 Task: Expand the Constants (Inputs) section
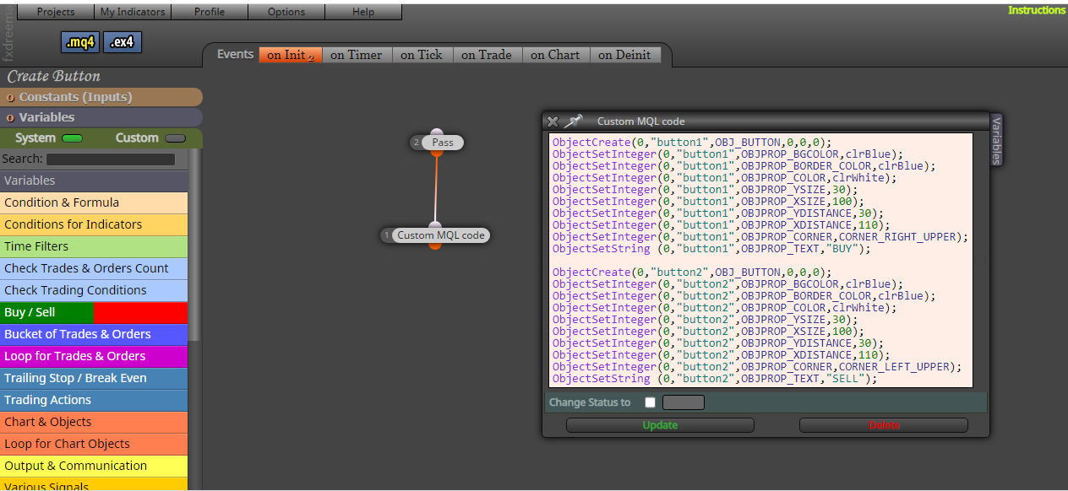(101, 97)
